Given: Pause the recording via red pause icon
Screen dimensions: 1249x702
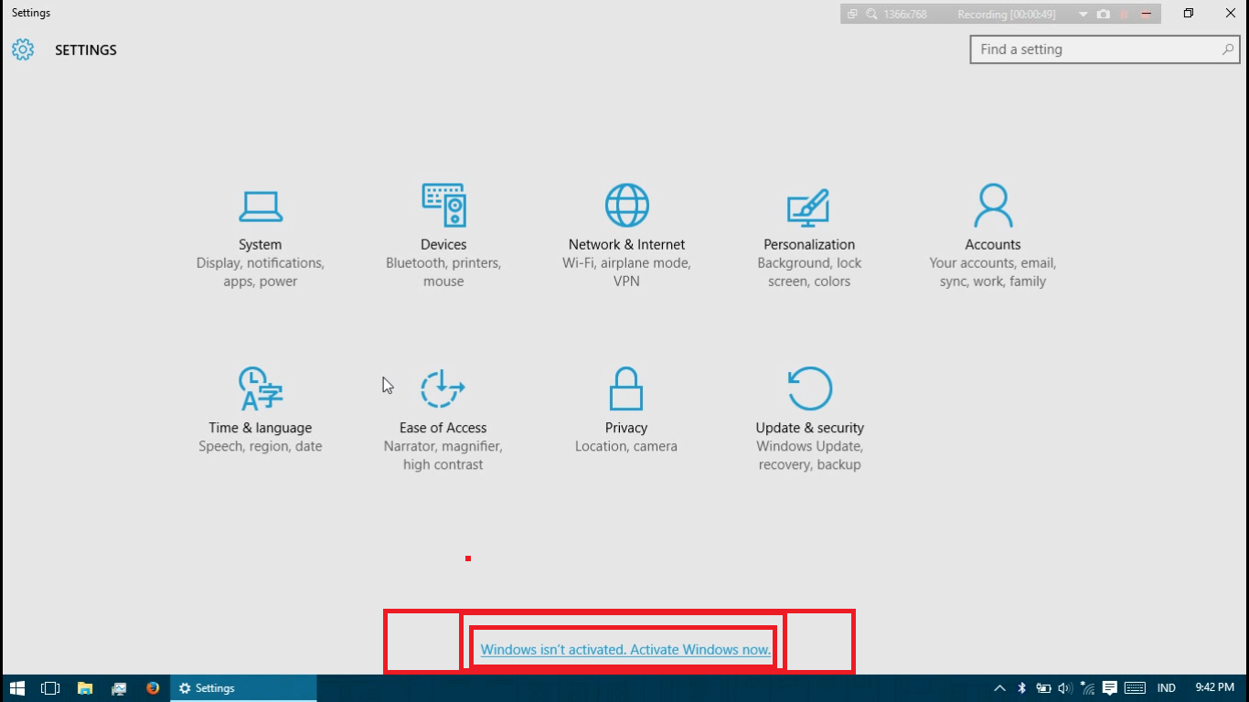Looking at the screenshot, I should click(1125, 15).
